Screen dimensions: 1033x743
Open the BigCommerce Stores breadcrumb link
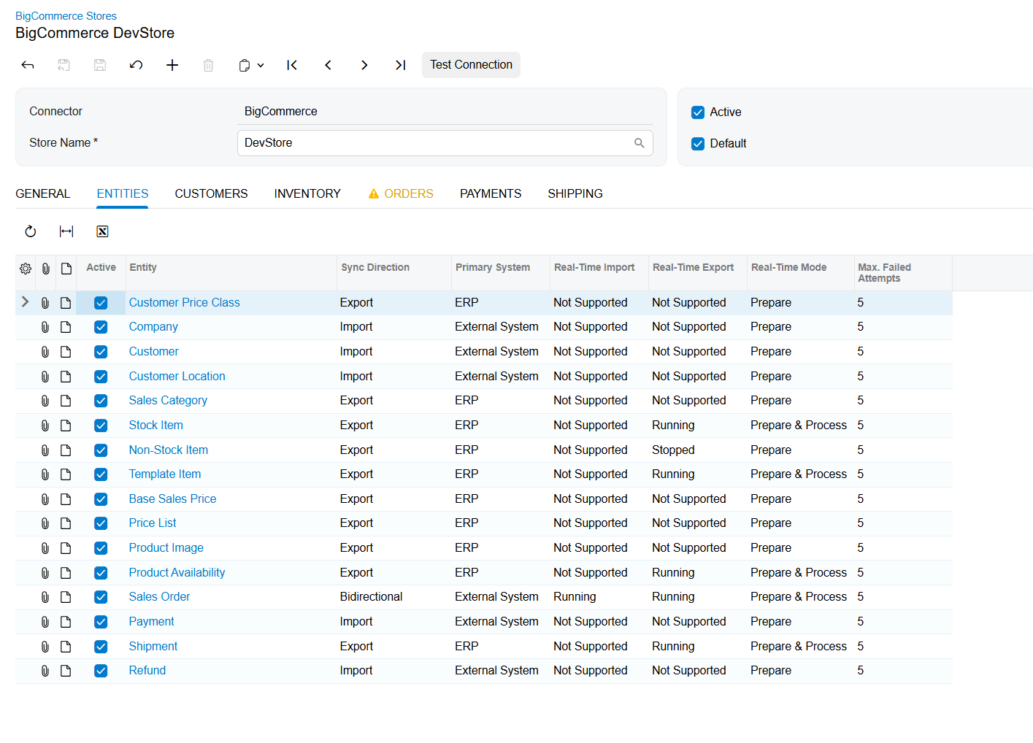click(66, 16)
